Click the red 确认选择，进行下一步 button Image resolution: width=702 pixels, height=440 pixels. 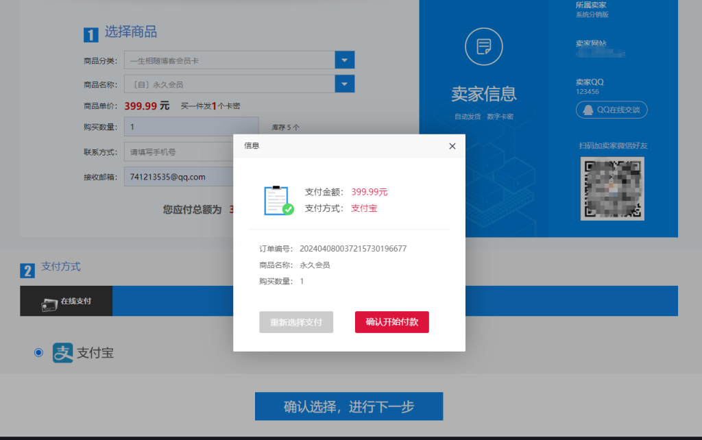[x=348, y=406]
